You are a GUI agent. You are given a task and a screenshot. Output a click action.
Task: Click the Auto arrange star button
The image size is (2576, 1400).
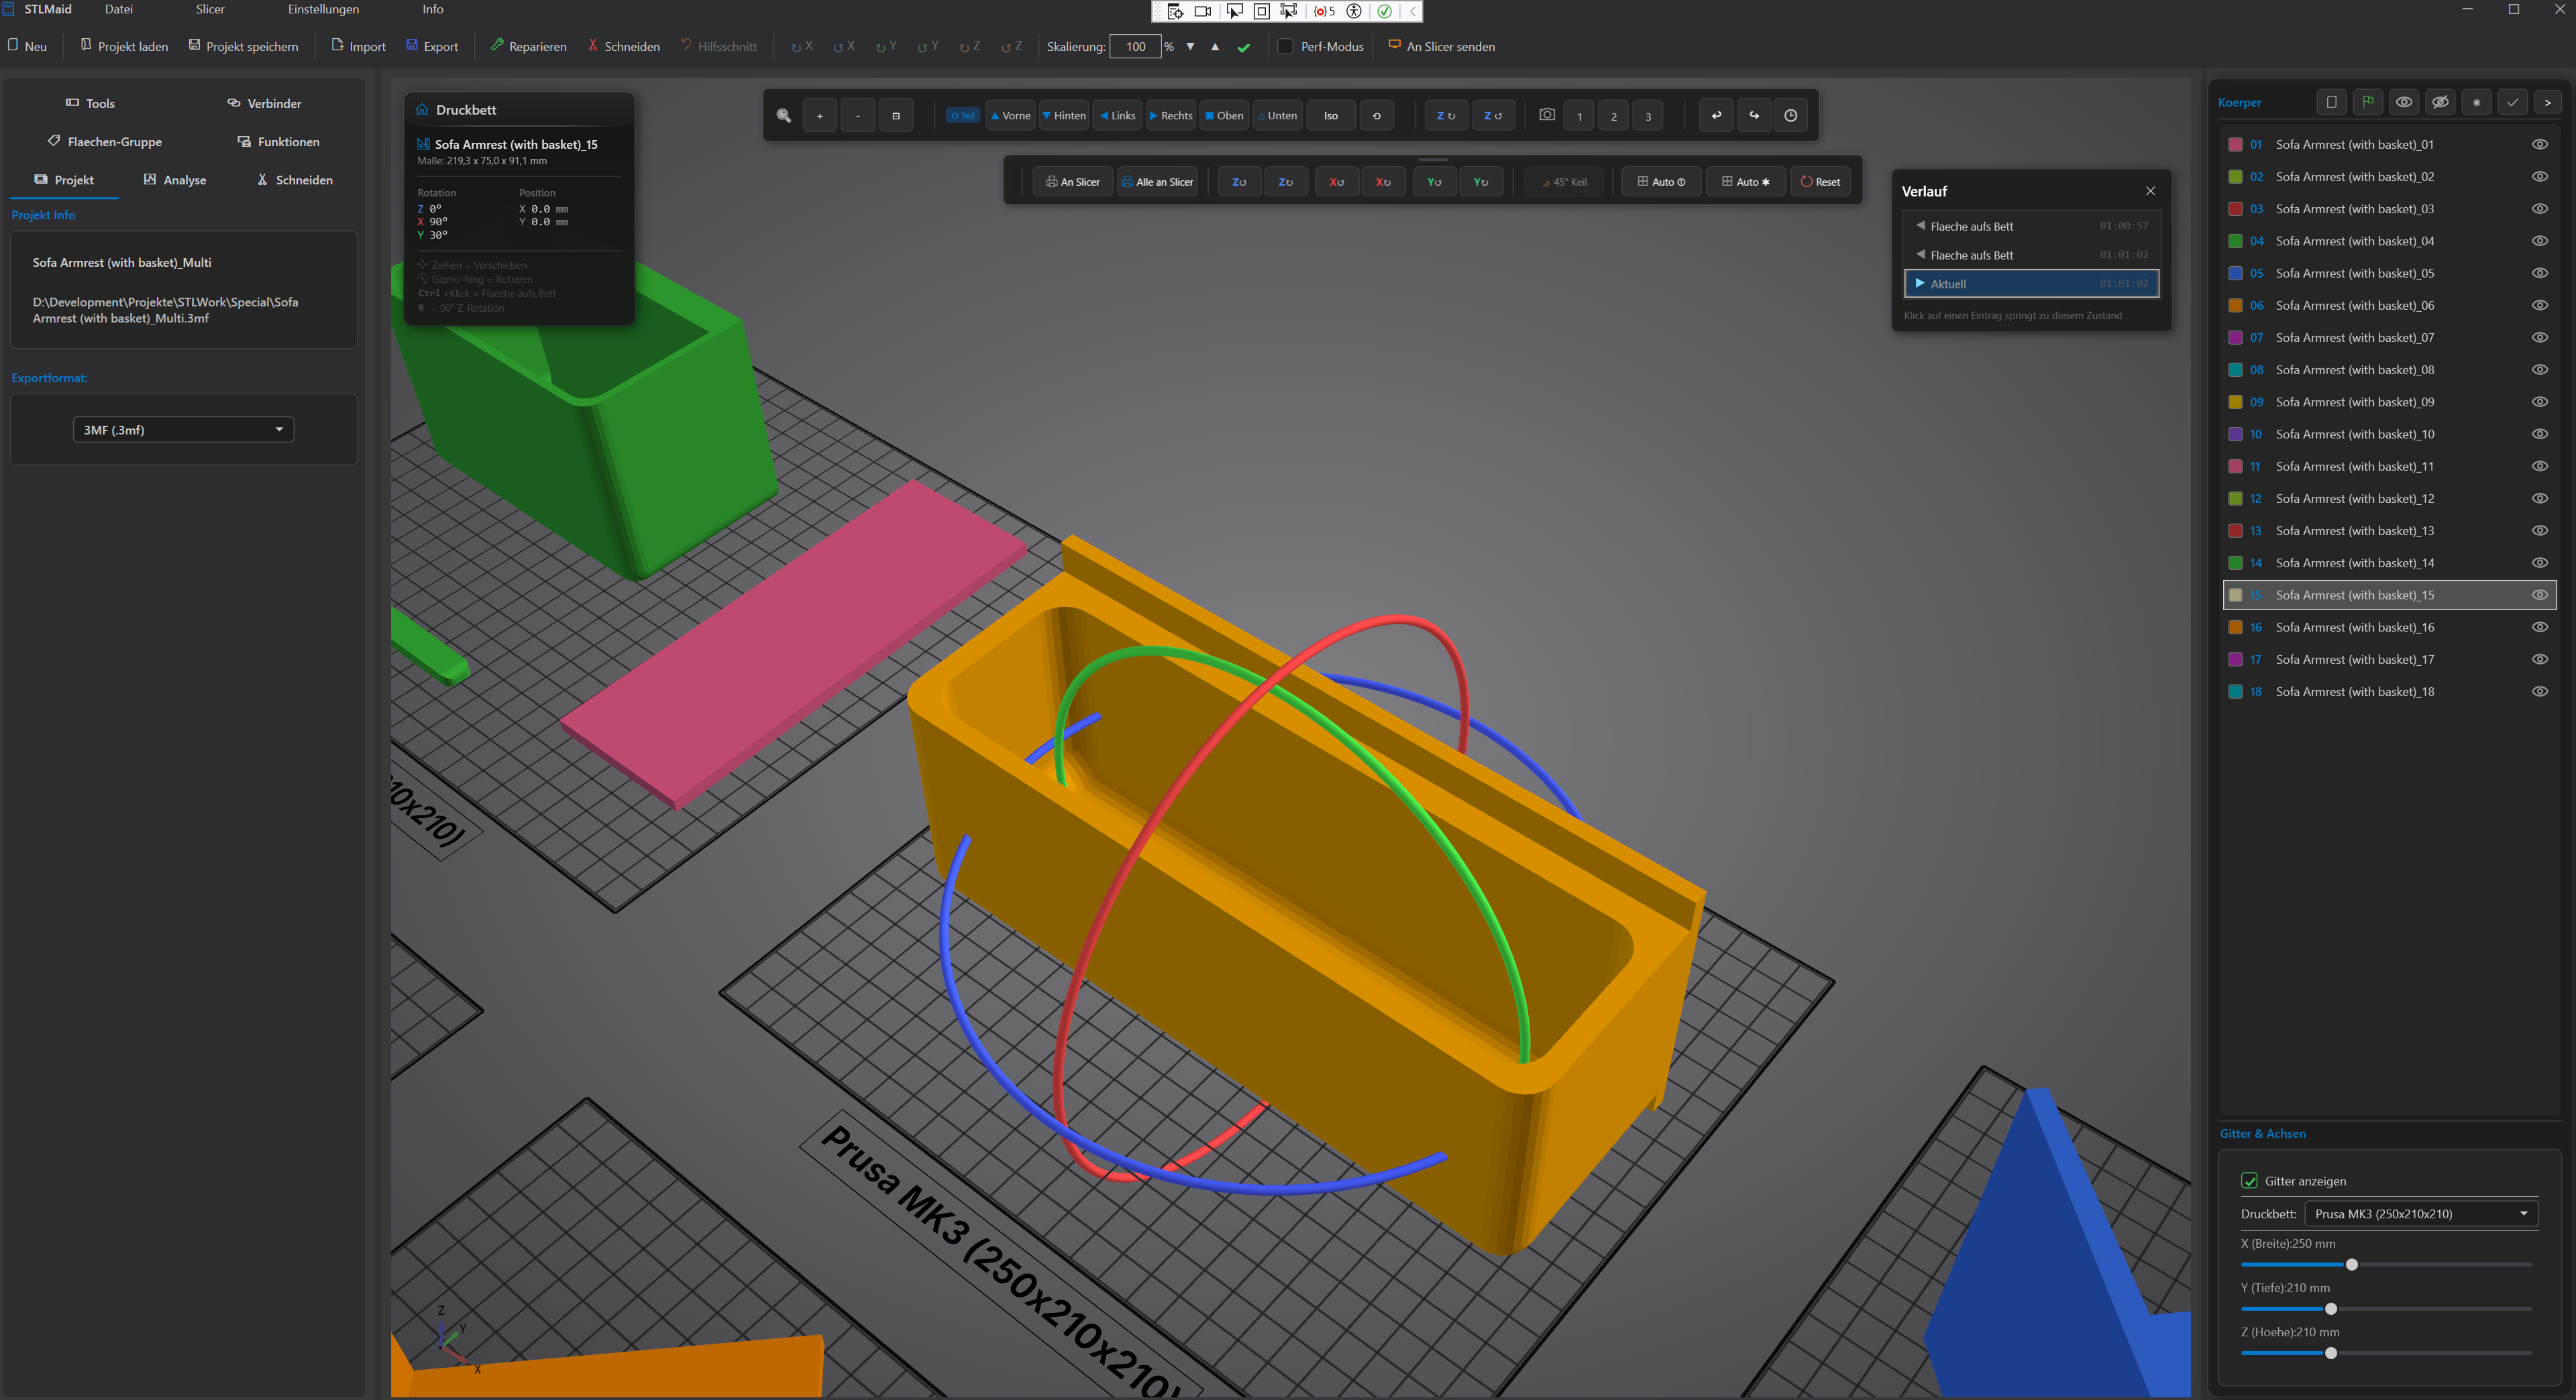pyautogui.click(x=1746, y=182)
